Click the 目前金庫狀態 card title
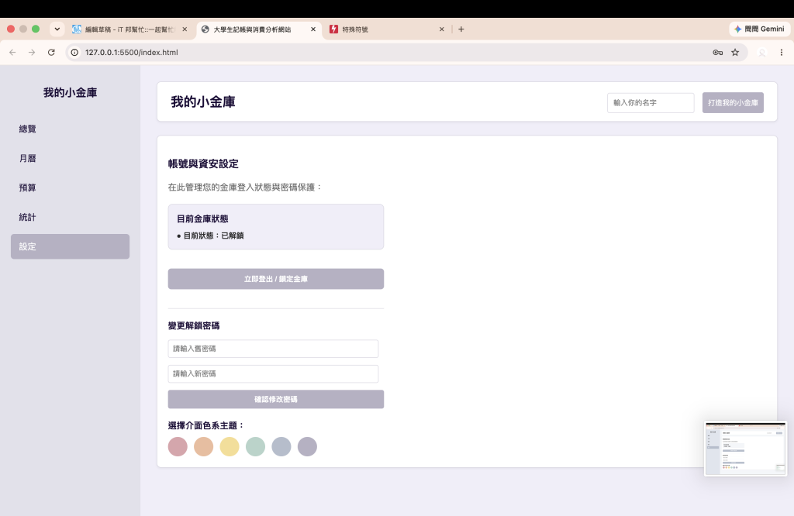Screen dimensions: 794x516 (202, 219)
